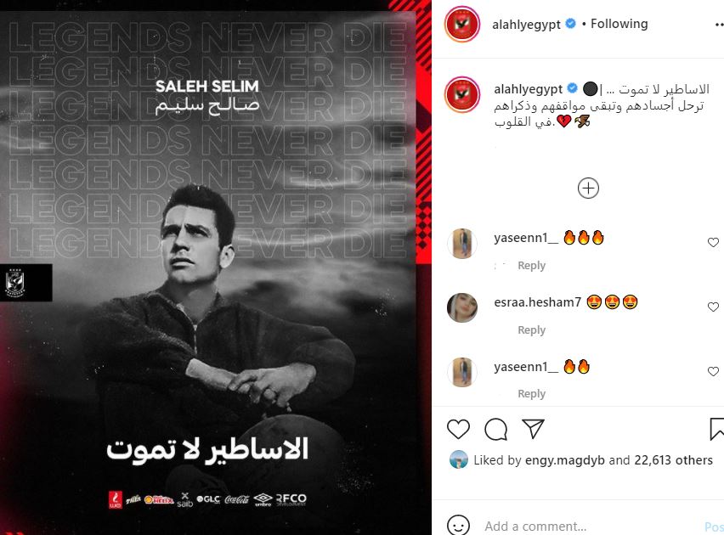724x535 pixels.
Task: Open emoji picker smiley icon
Action: pos(458,526)
